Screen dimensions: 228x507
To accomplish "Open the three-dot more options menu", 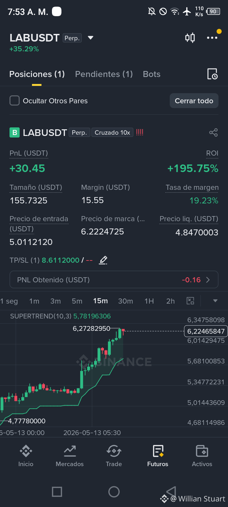I will (212, 38).
